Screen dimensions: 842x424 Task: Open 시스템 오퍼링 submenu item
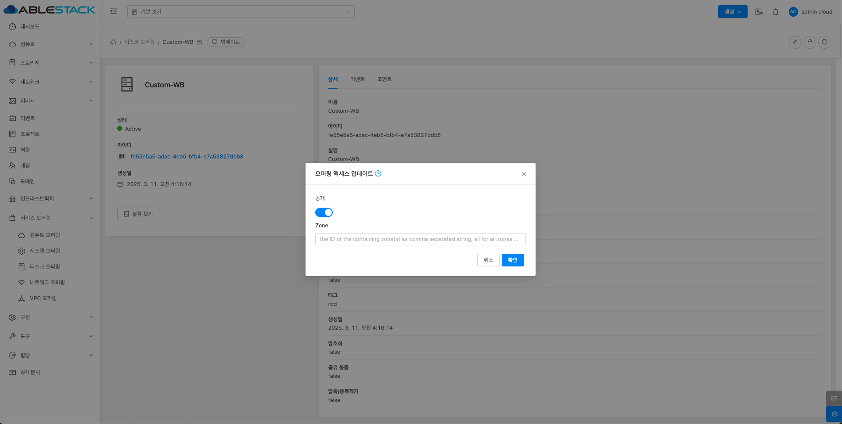point(50,251)
